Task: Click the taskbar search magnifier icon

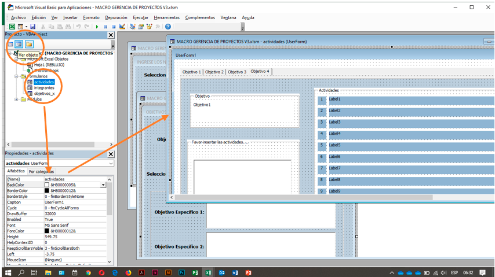Action: [21, 272]
